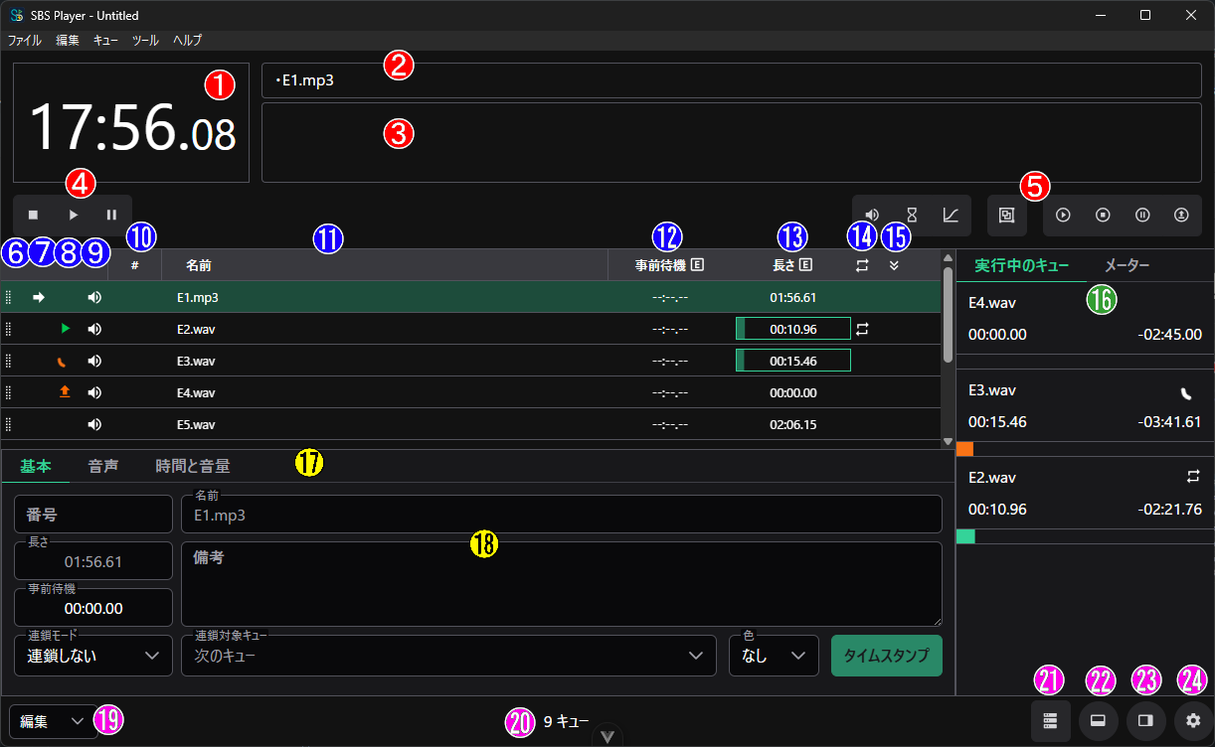Image resolution: width=1215 pixels, height=747 pixels.
Task: Switch to the 音声 tab
Action: point(103,466)
